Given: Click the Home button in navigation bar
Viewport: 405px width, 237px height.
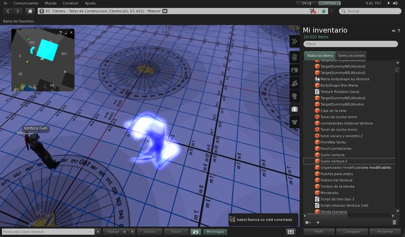Looking at the screenshot, I should [30, 11].
